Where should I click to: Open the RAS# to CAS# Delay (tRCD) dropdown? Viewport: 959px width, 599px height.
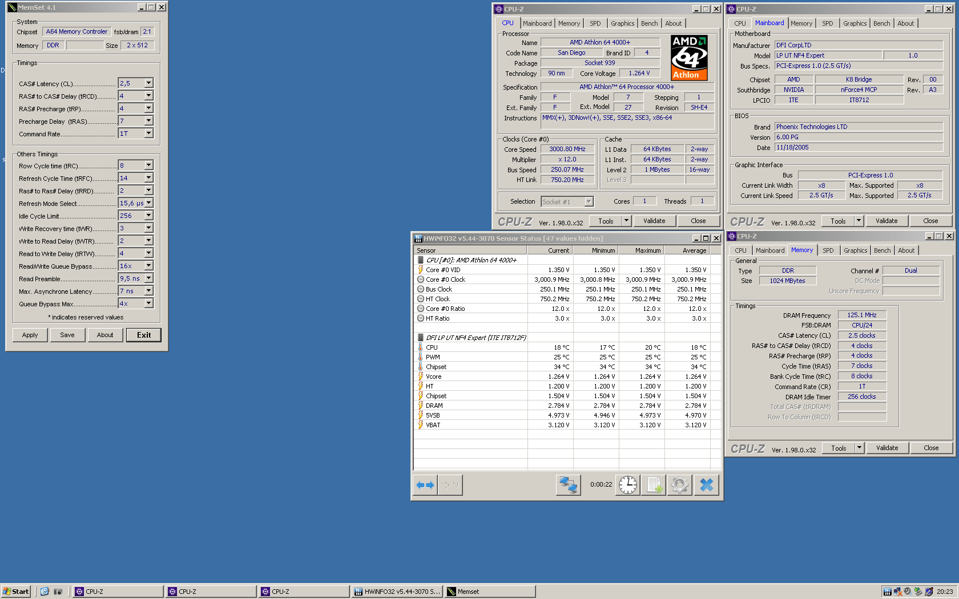tap(148, 96)
